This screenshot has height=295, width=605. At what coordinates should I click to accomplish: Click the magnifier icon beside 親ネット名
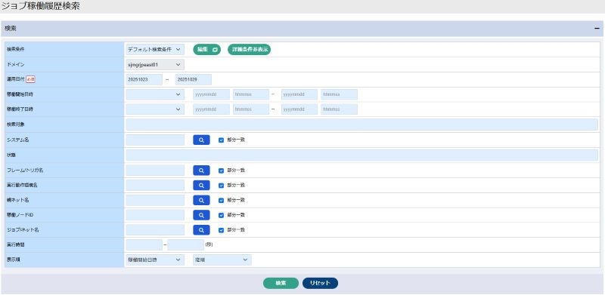click(201, 200)
